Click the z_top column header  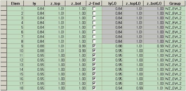pos(55,4)
